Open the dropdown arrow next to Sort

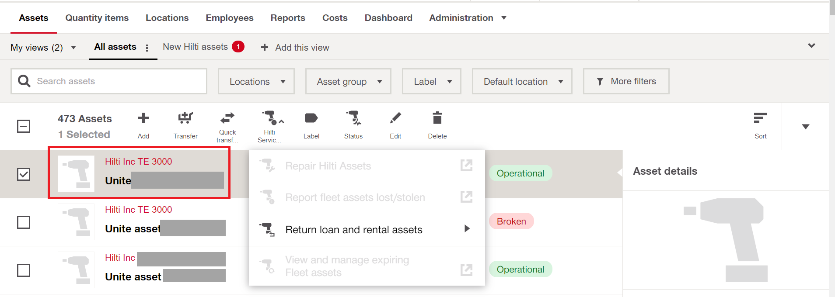click(x=806, y=127)
